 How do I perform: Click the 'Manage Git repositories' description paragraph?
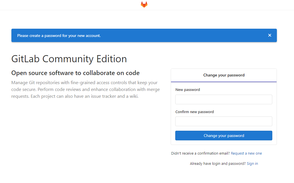tap(86, 90)
